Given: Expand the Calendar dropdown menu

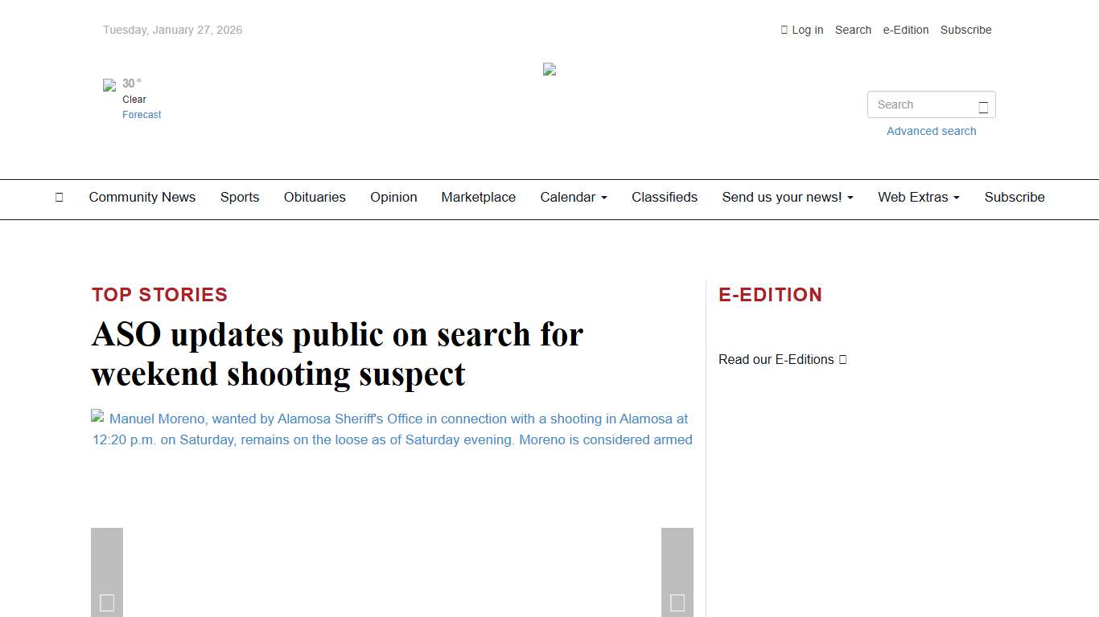Looking at the screenshot, I should 573,198.
